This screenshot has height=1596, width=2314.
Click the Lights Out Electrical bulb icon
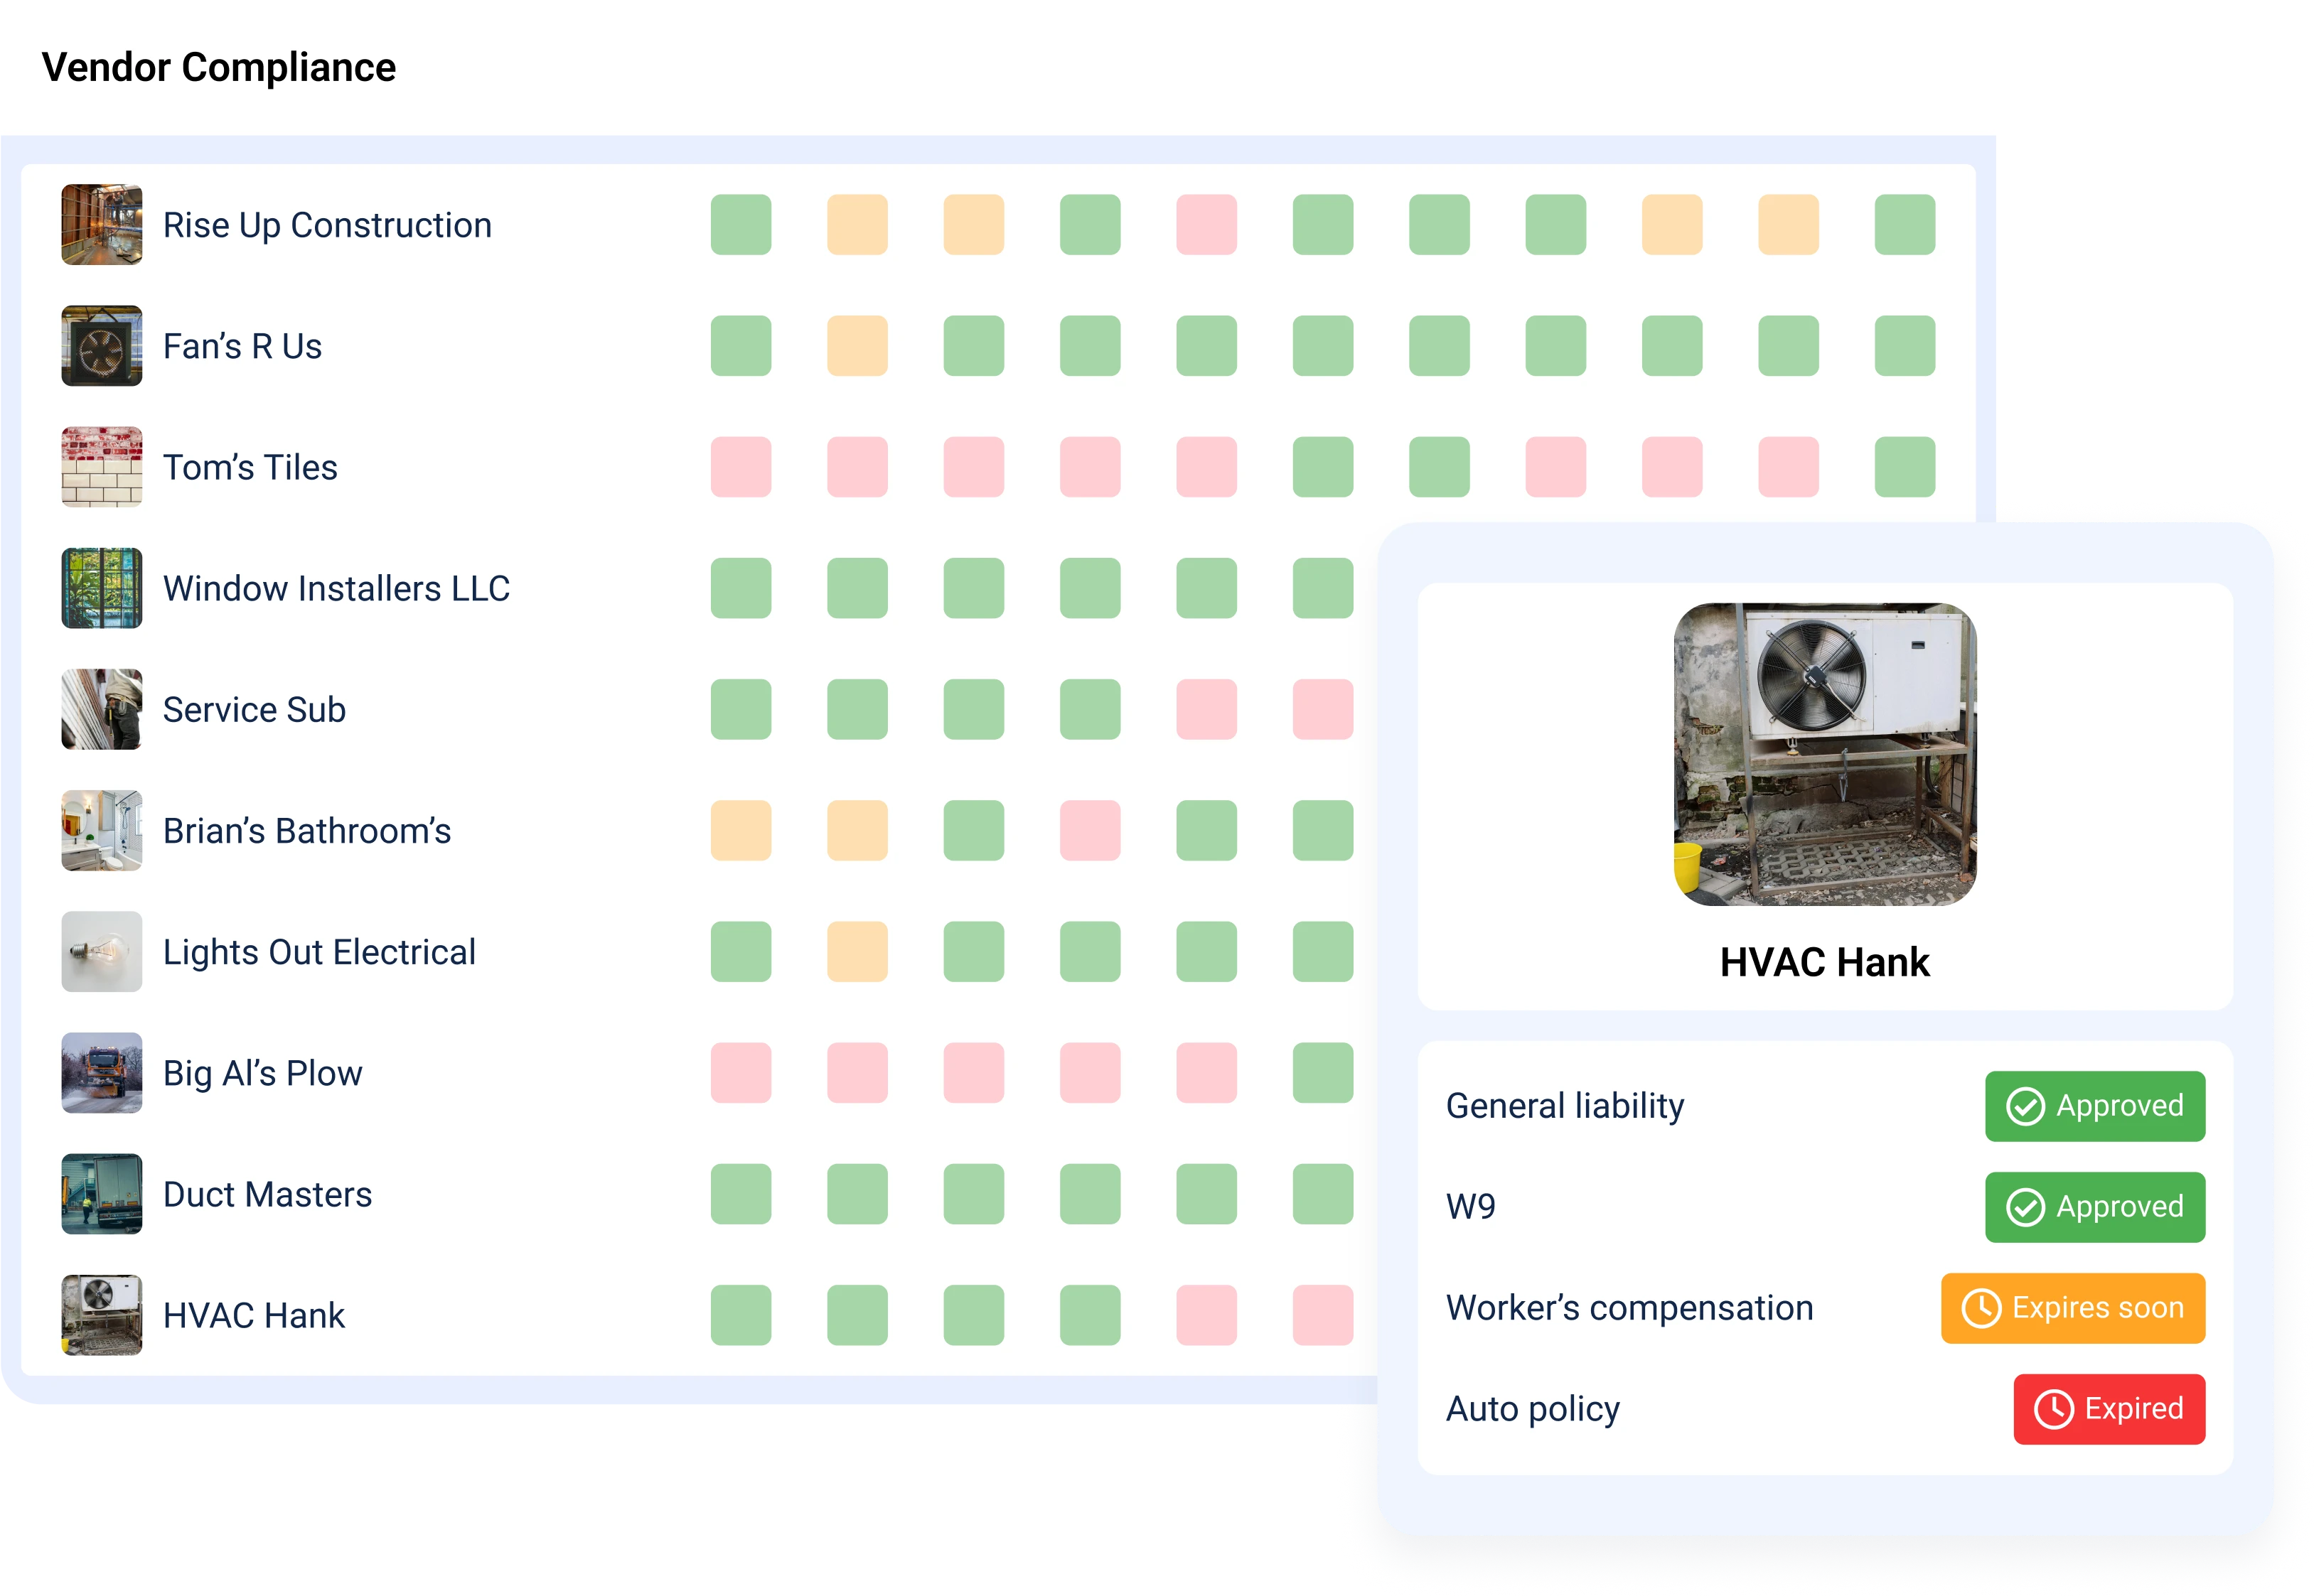pos(101,951)
